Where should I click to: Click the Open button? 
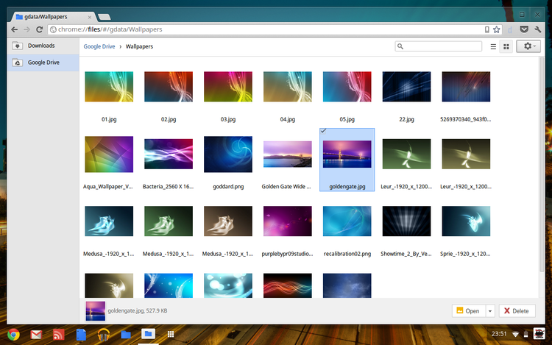(x=468, y=311)
